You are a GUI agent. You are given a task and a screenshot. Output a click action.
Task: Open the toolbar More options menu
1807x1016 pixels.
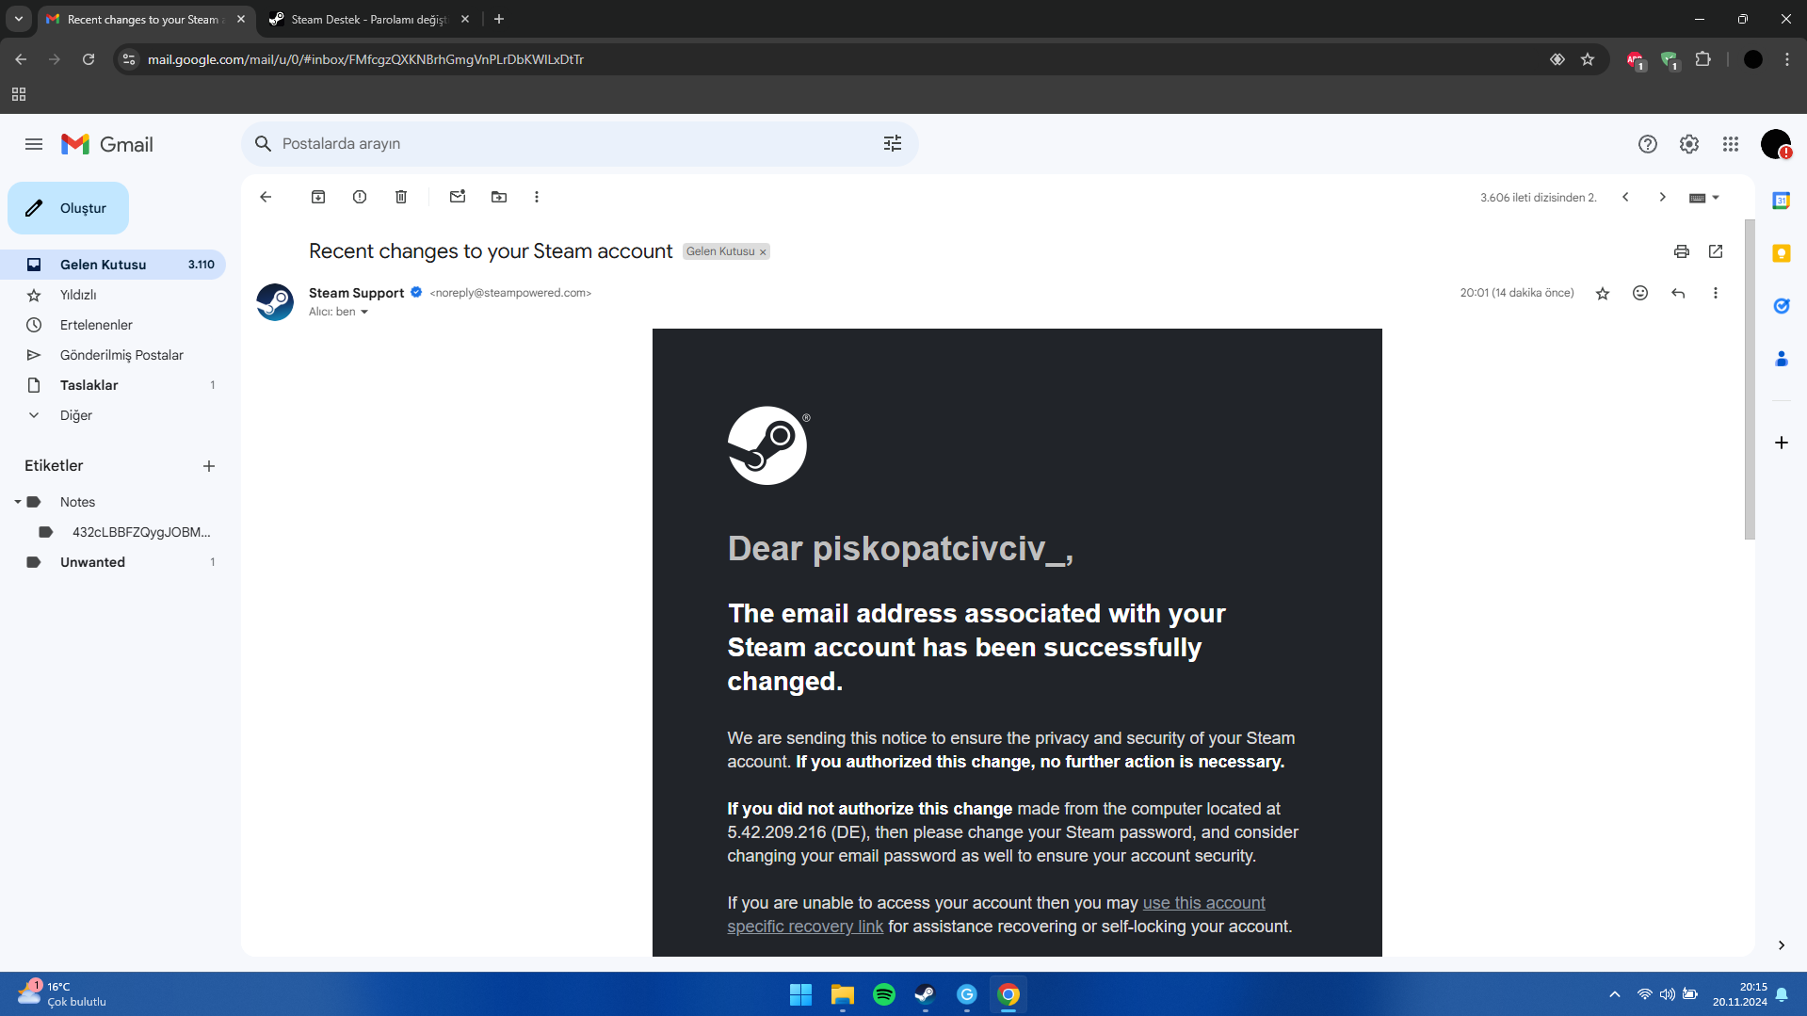point(537,197)
